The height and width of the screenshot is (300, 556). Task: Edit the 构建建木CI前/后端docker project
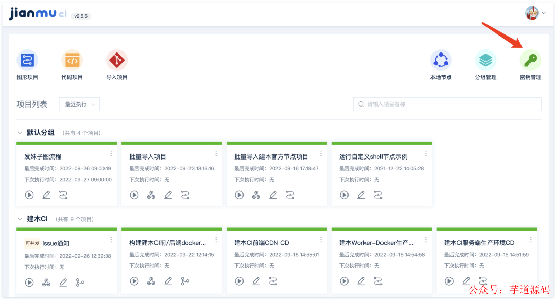168,281
